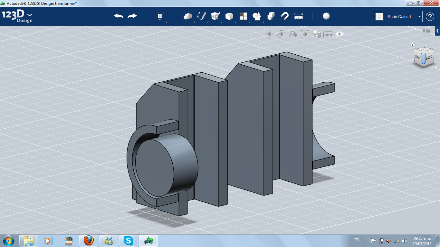Select the Pan navigation tool
This screenshot has width=440, height=247.
[269, 34]
